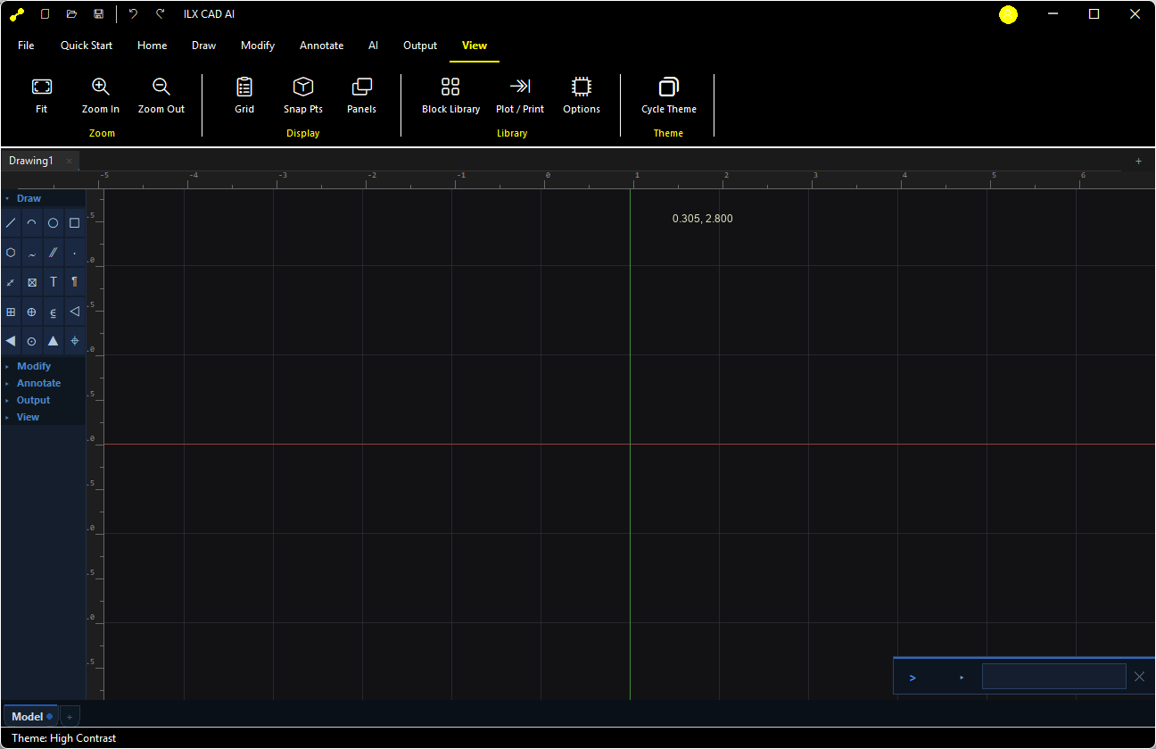
Task: Click the Redo arrow icon
Action: (160, 14)
